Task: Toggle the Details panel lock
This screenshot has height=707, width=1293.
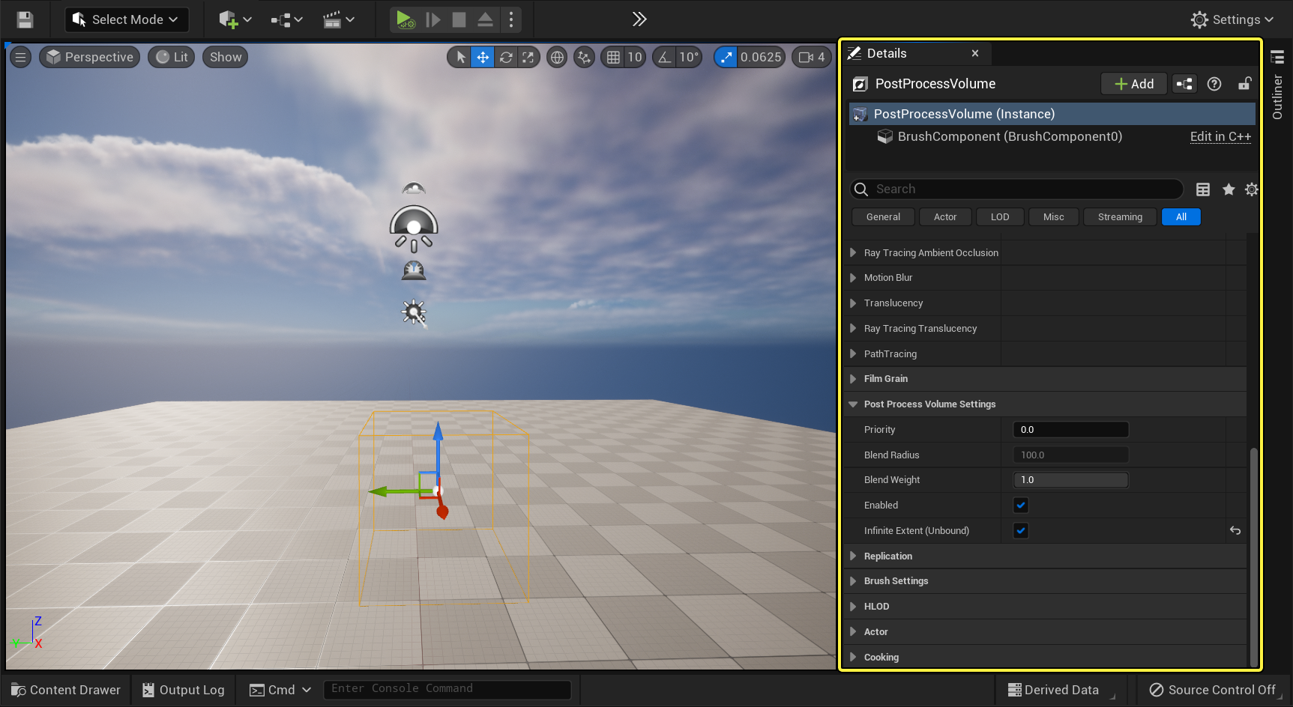Action: tap(1244, 84)
